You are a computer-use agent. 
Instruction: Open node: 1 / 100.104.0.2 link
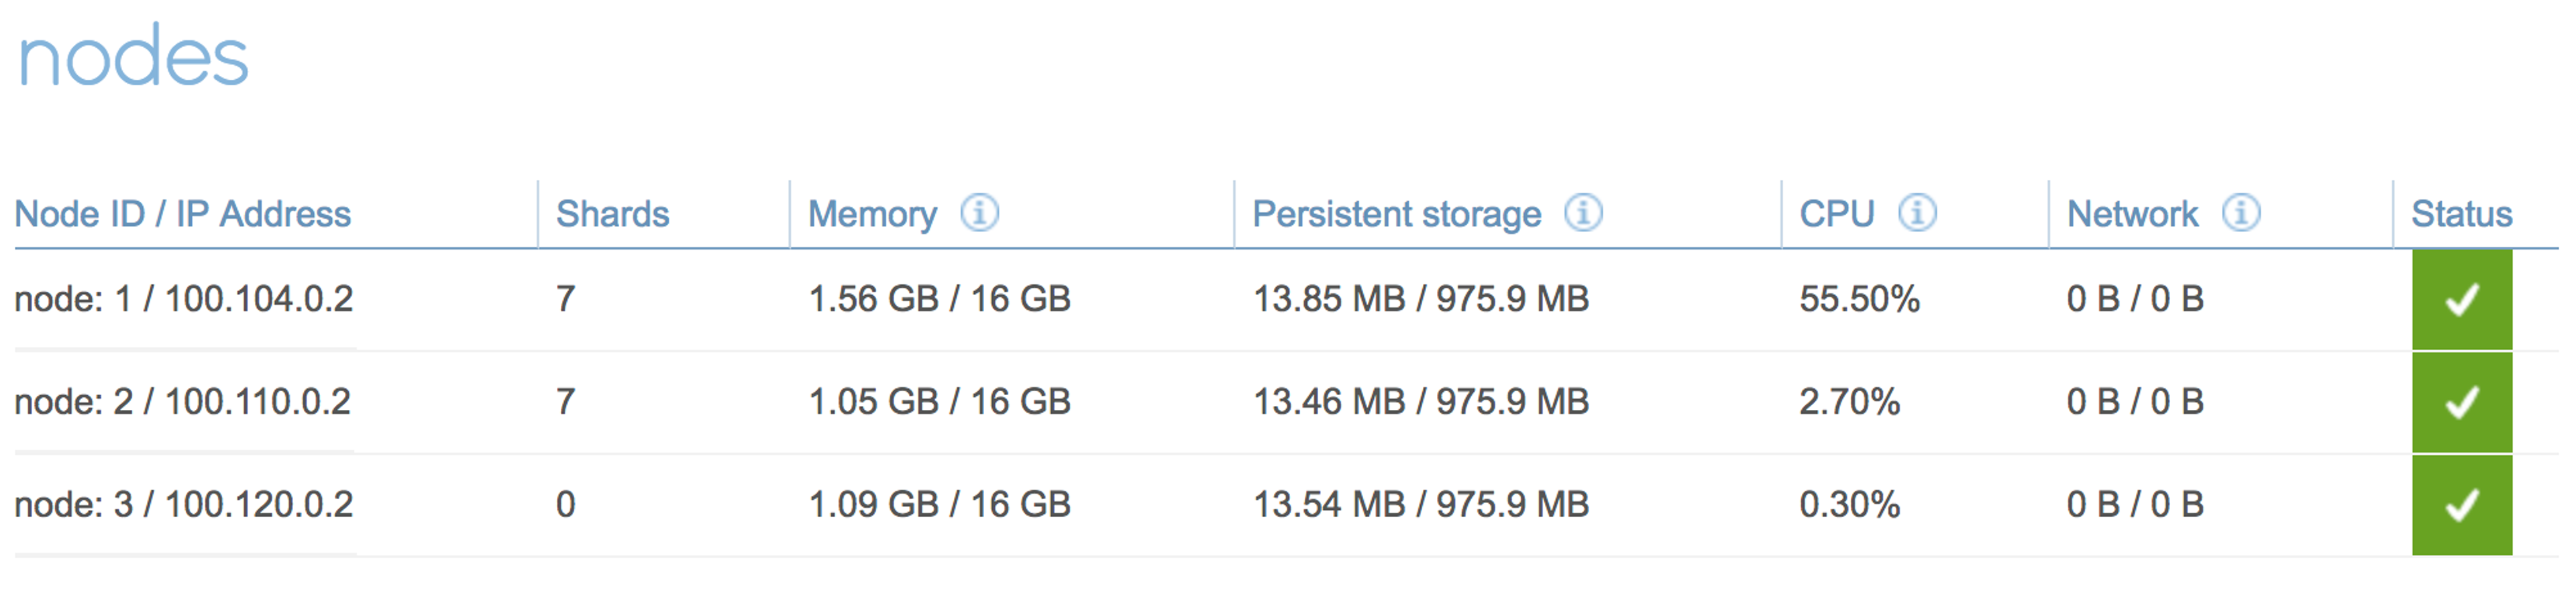click(184, 299)
